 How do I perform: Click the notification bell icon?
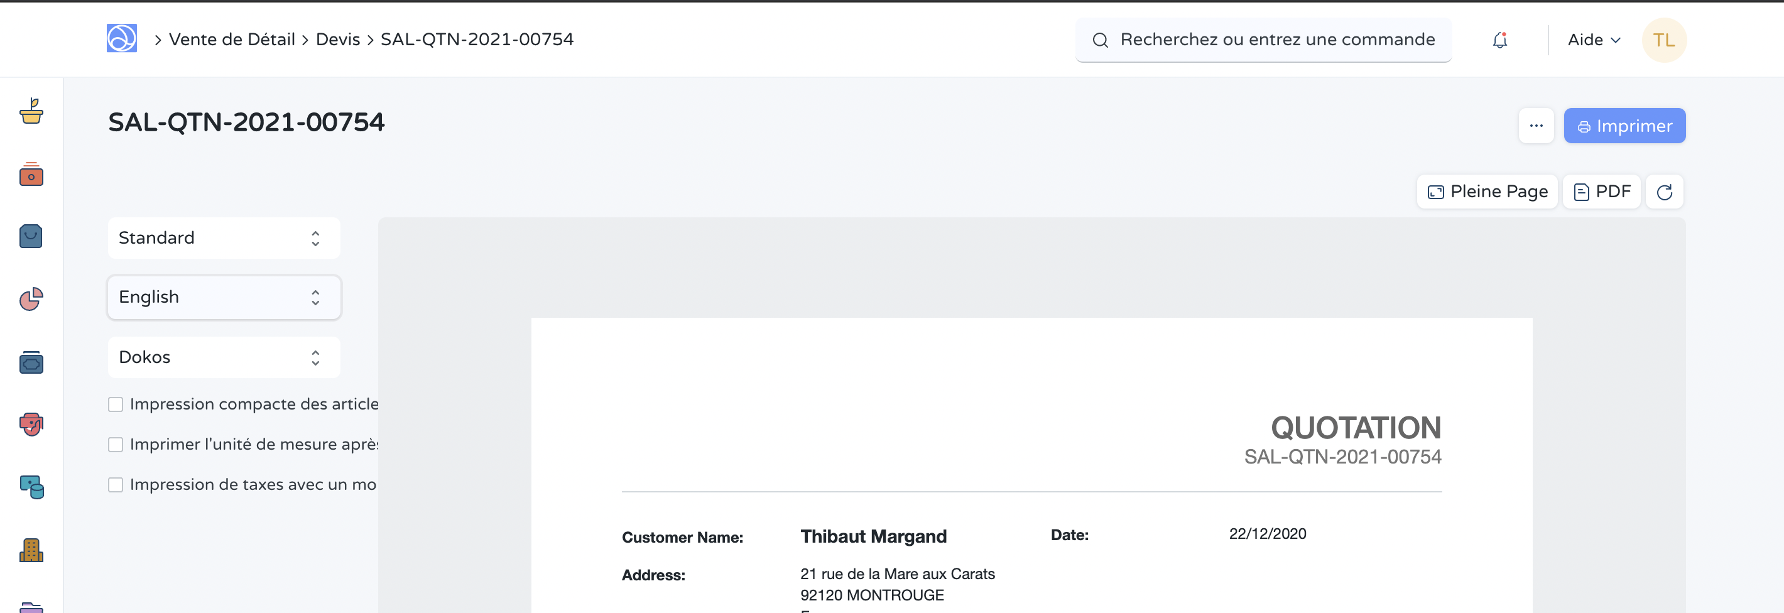pyautogui.click(x=1499, y=40)
